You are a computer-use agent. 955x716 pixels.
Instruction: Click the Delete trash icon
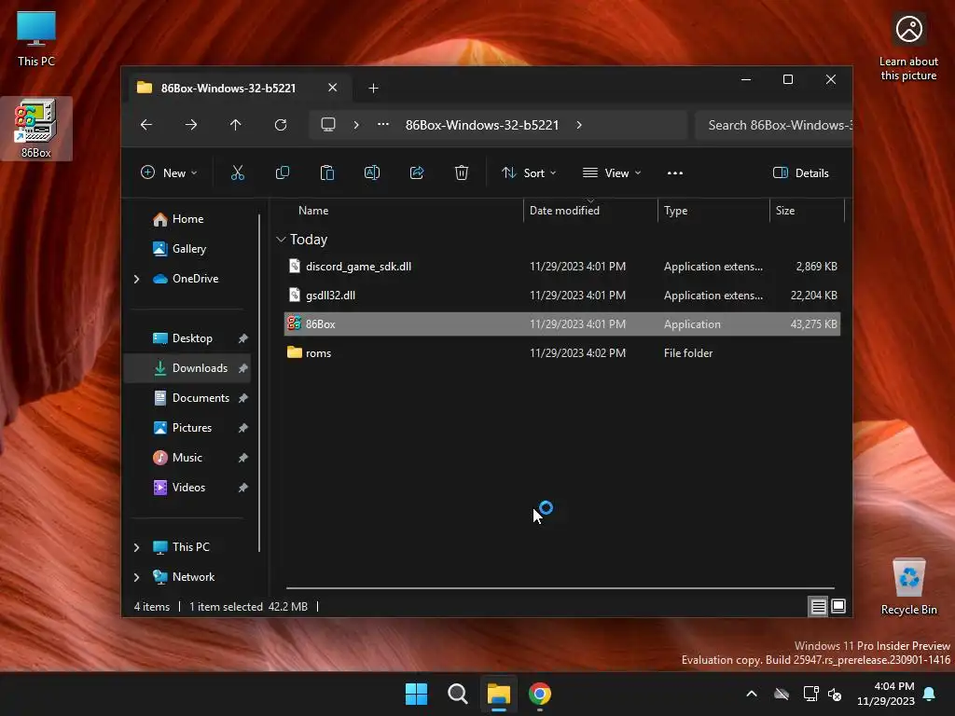[x=462, y=172]
